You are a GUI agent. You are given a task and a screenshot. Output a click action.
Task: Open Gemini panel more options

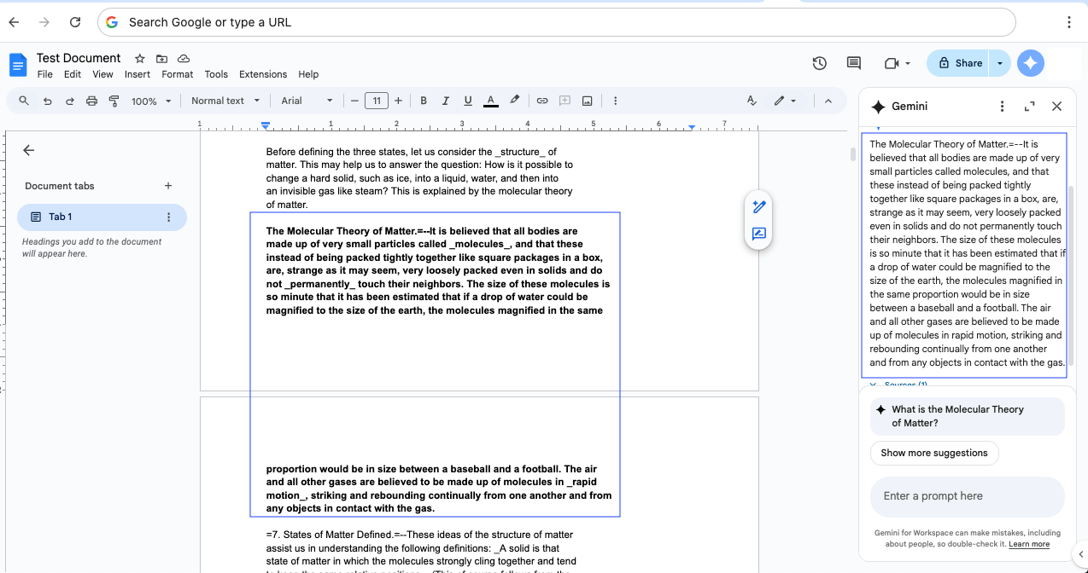1002,107
